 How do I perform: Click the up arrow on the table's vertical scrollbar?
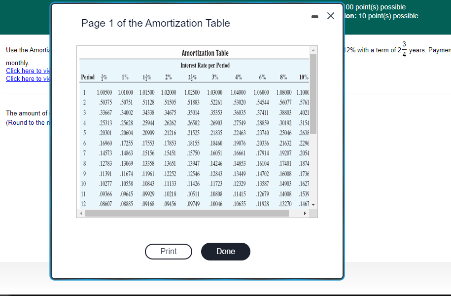click(312, 50)
